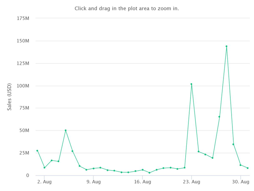Click the highest peak data point near 145M
254x191 pixels.
coord(226,46)
